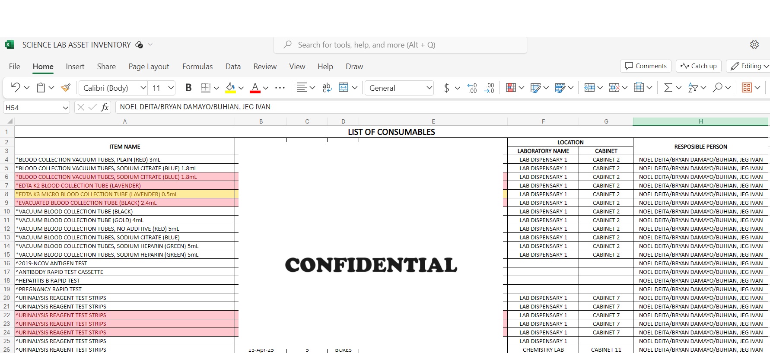The width and height of the screenshot is (770, 353).
Task: Click the Excel app logo
Action: pos(10,45)
